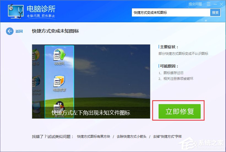This screenshot has height=152, width=226.
Task: Open the hamburger menu icon in title bar
Action: click(209, 4)
